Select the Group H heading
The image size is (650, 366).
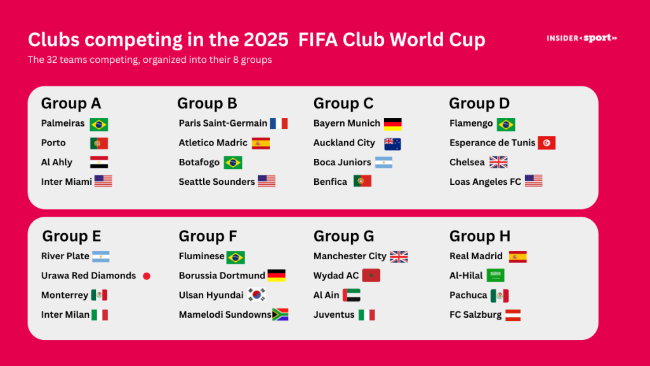click(x=480, y=236)
